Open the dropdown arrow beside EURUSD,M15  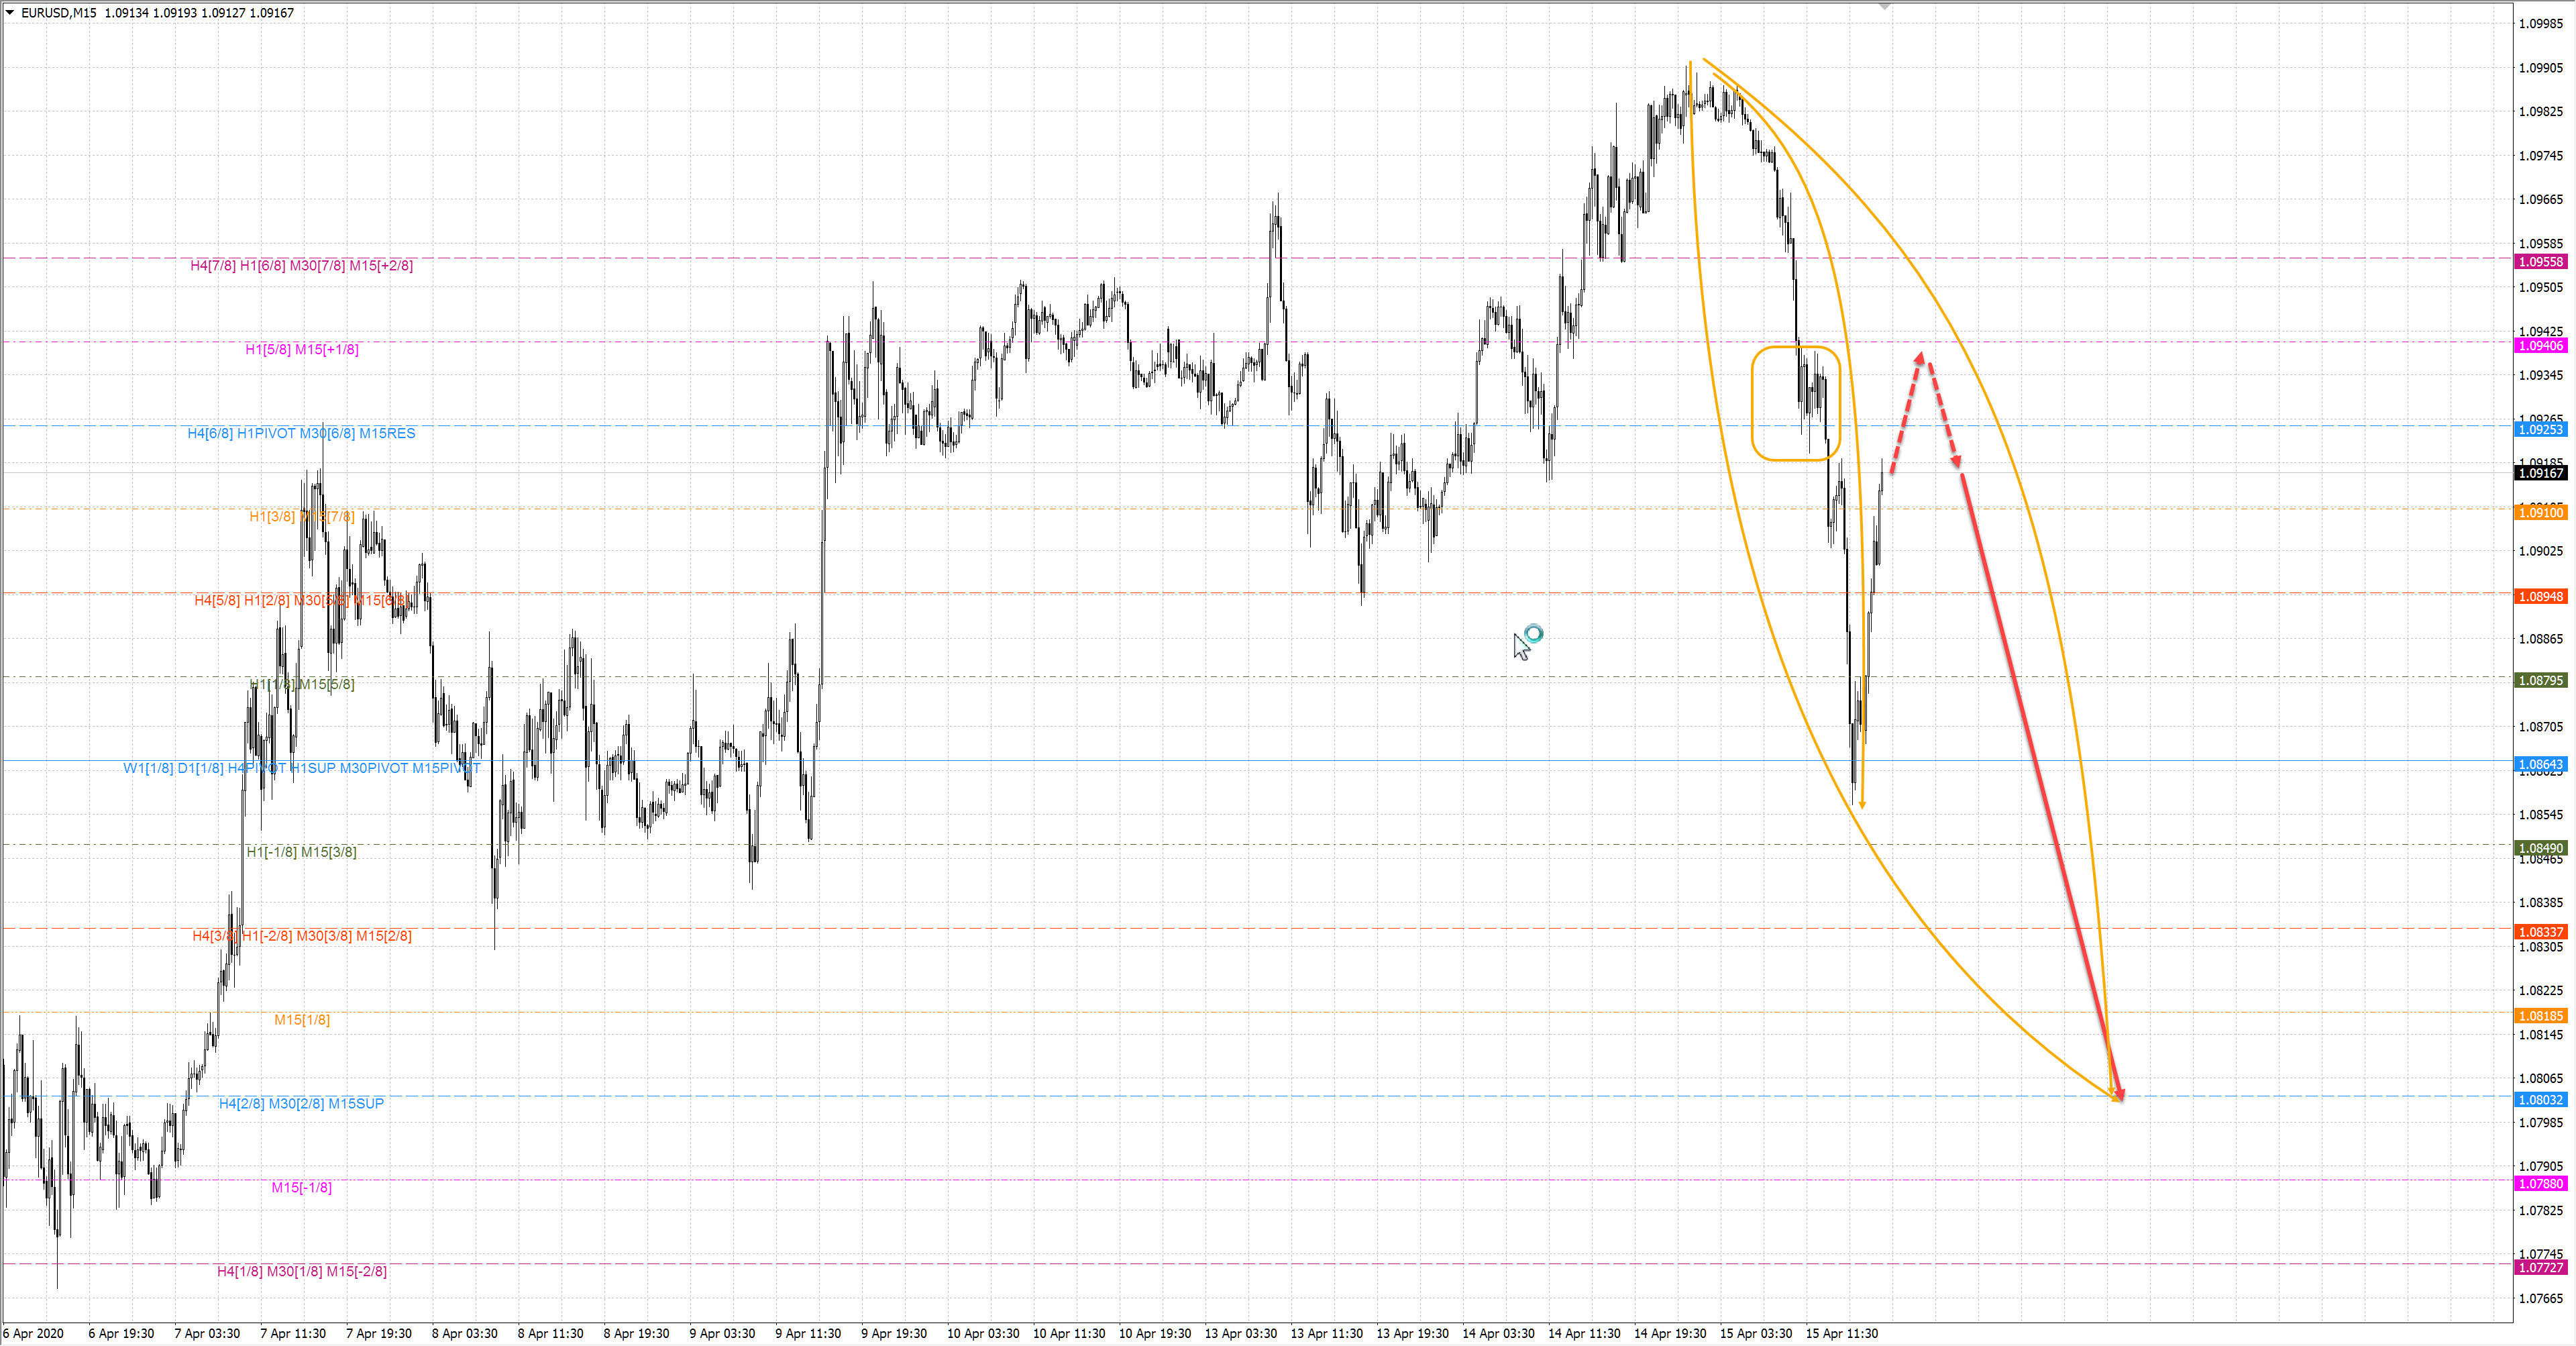click(10, 12)
